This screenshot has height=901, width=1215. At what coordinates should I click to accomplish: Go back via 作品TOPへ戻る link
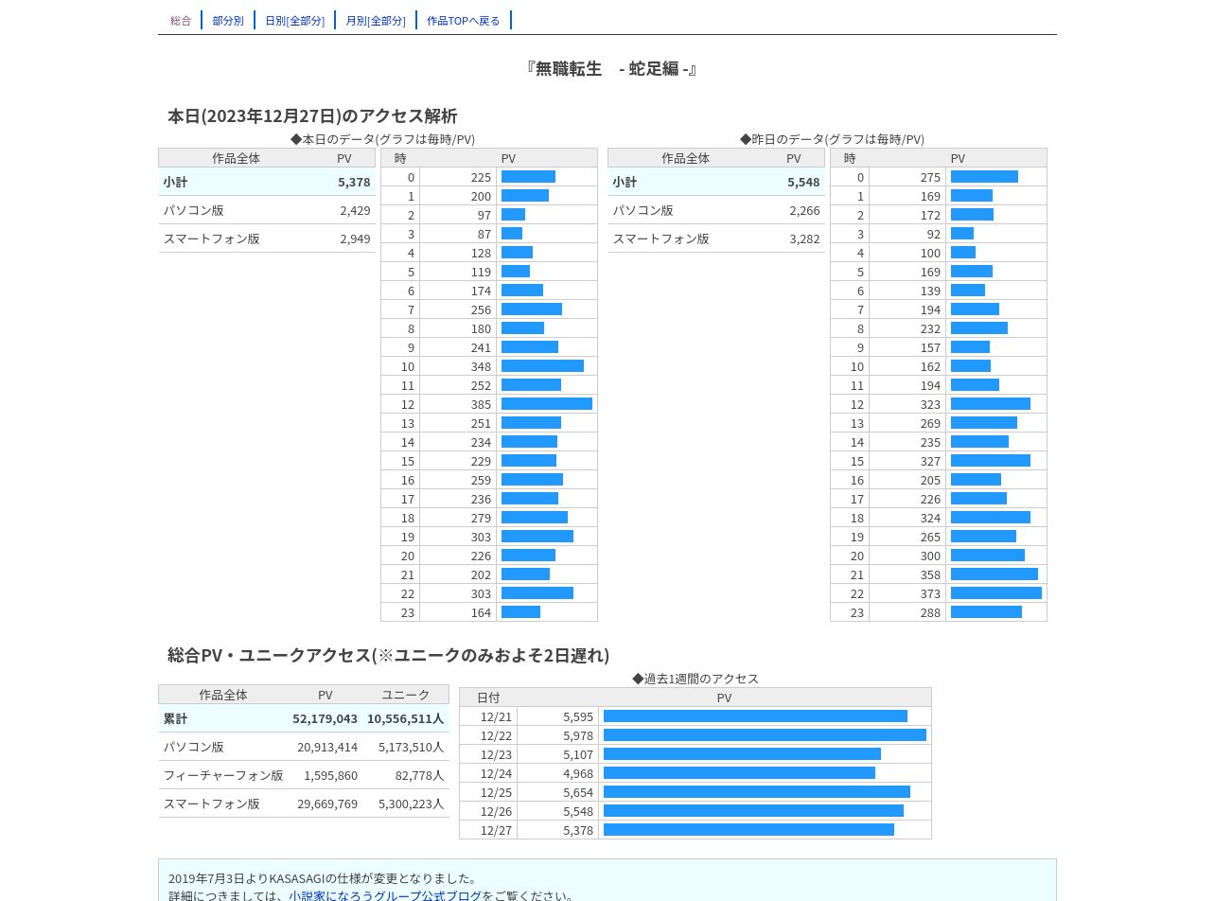[x=464, y=20]
